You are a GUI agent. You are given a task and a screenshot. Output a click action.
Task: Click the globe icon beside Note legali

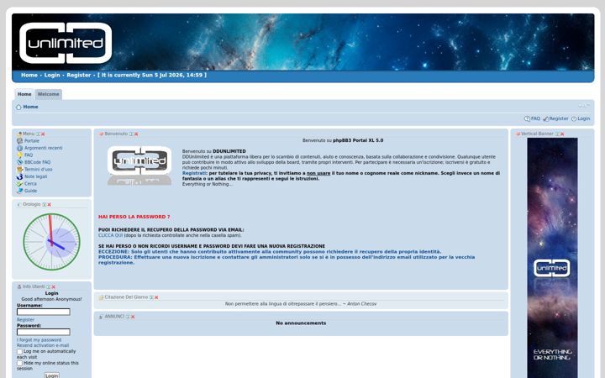tap(19, 176)
